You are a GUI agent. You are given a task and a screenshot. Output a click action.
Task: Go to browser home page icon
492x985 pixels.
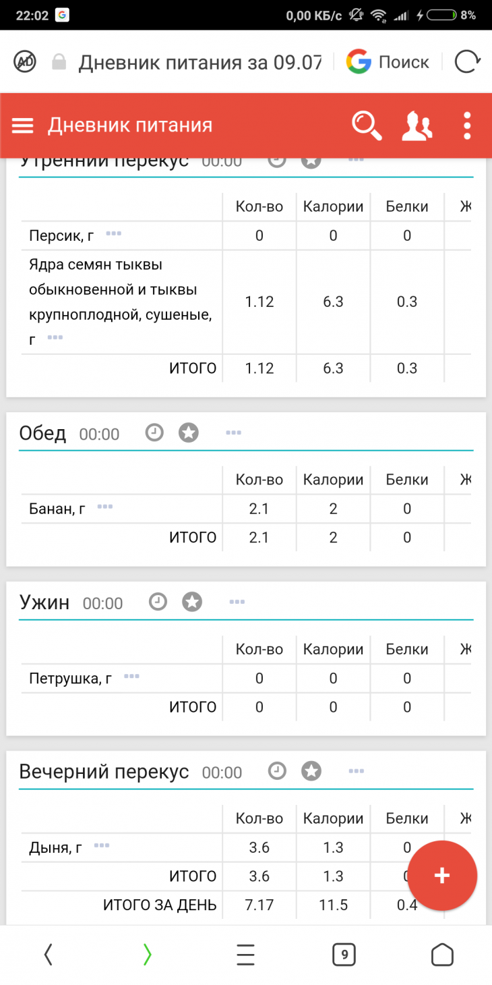442,955
